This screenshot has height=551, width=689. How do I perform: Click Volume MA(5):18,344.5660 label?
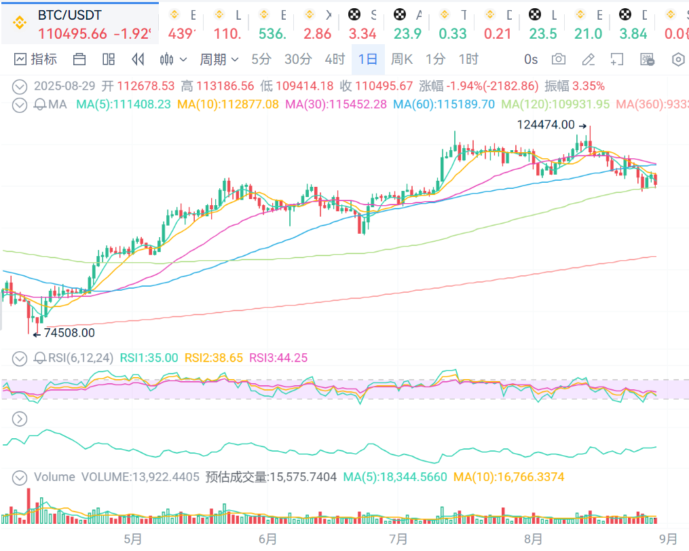coord(395,477)
